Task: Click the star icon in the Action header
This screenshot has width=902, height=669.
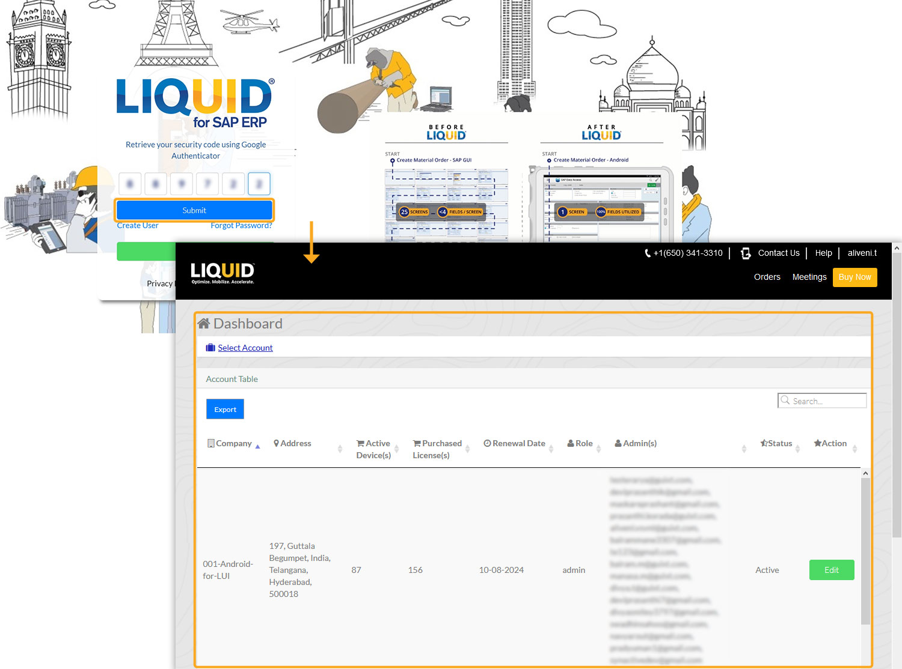Action: (x=817, y=443)
